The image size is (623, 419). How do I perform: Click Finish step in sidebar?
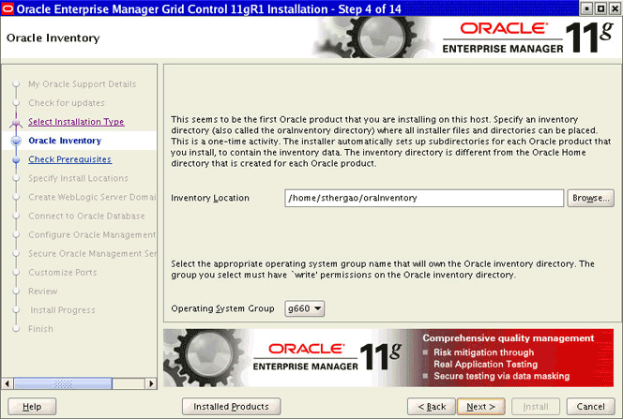coord(40,329)
